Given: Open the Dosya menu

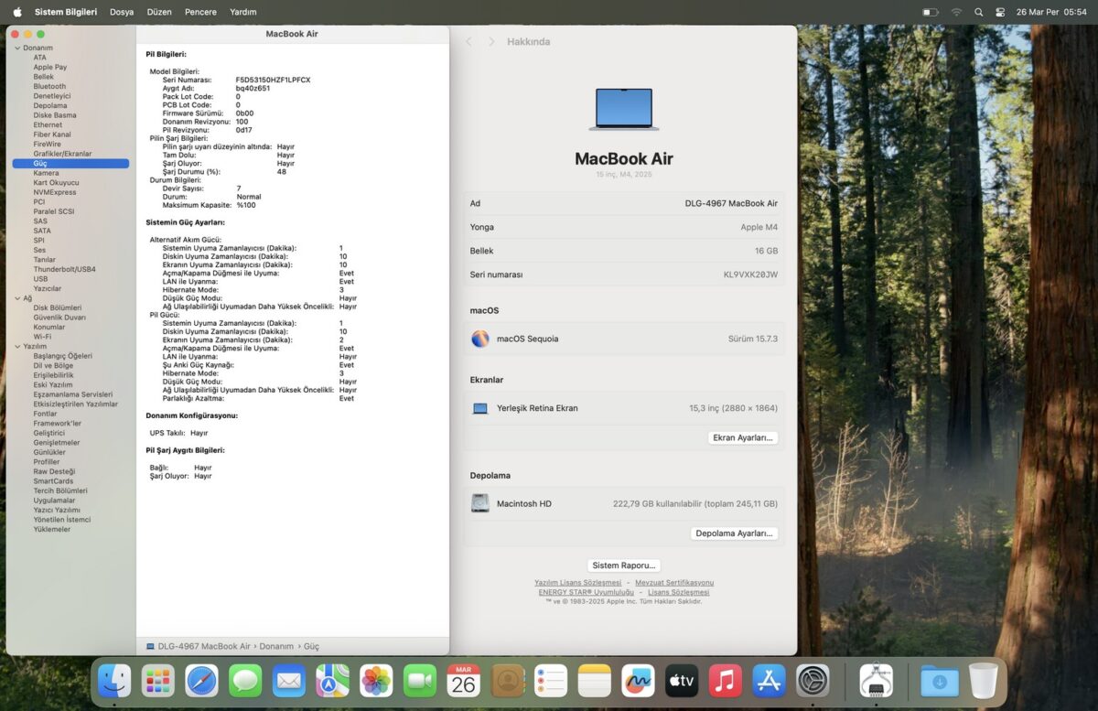Looking at the screenshot, I should click(x=122, y=12).
